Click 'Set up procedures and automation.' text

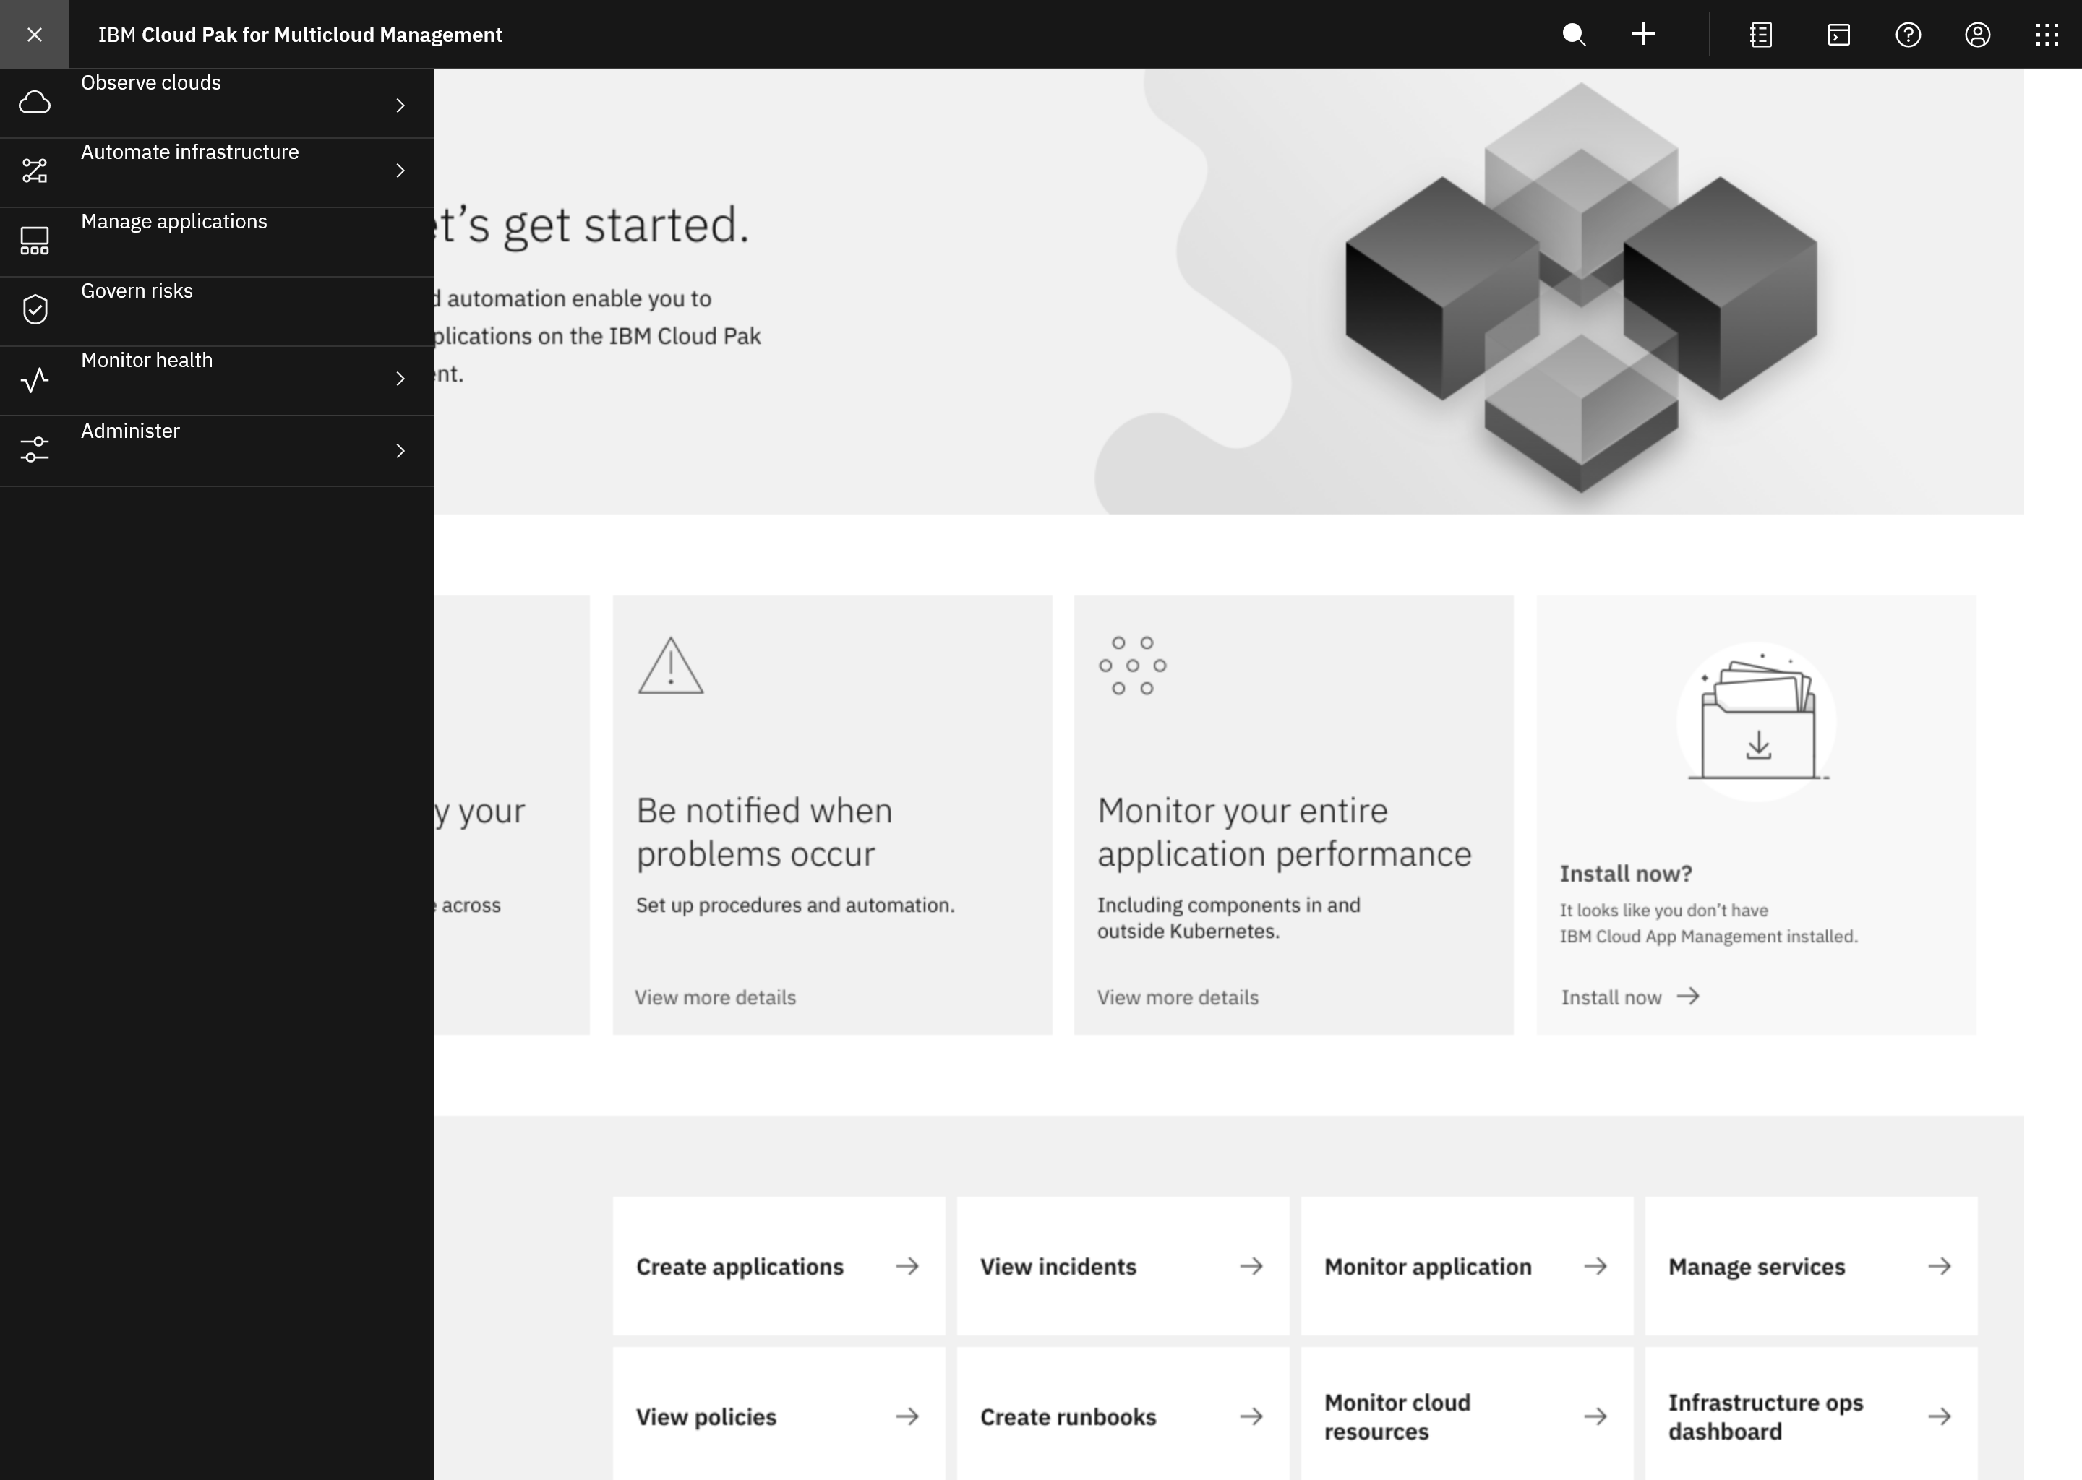coord(795,905)
